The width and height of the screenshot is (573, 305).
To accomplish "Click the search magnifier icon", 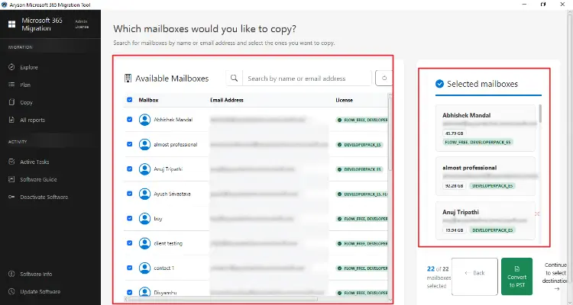I will coord(235,78).
